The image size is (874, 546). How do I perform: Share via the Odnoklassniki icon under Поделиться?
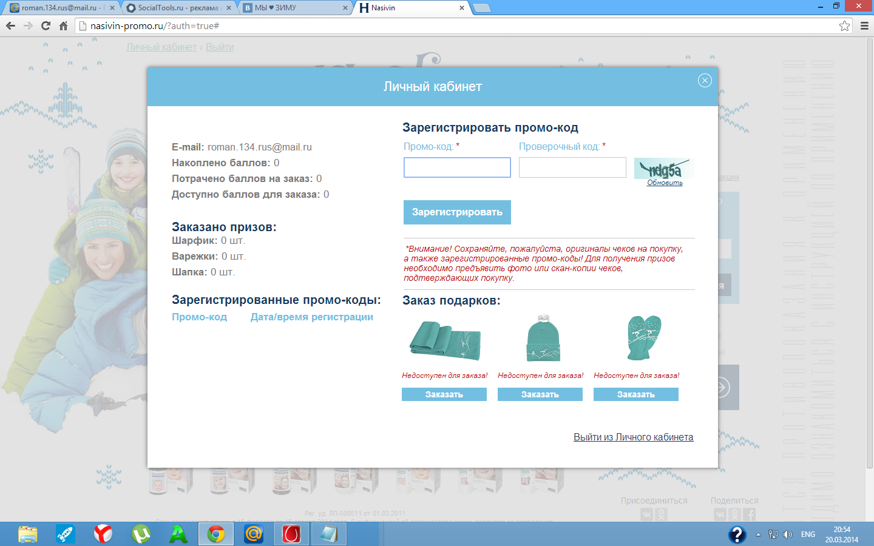point(734,514)
